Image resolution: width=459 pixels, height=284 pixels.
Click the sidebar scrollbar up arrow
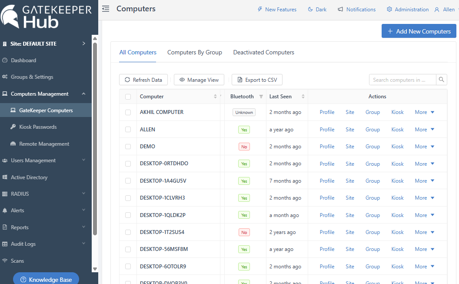(x=95, y=38)
